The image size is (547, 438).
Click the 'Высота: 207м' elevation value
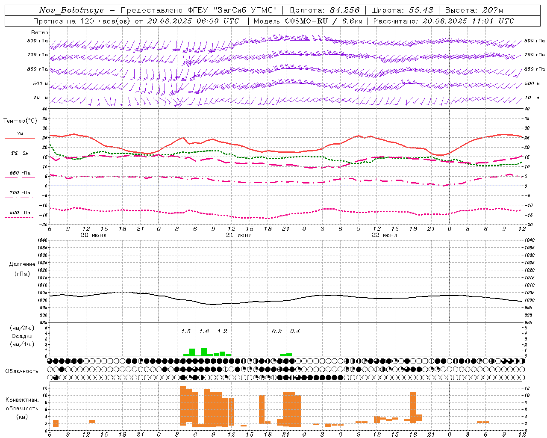pos(474,10)
